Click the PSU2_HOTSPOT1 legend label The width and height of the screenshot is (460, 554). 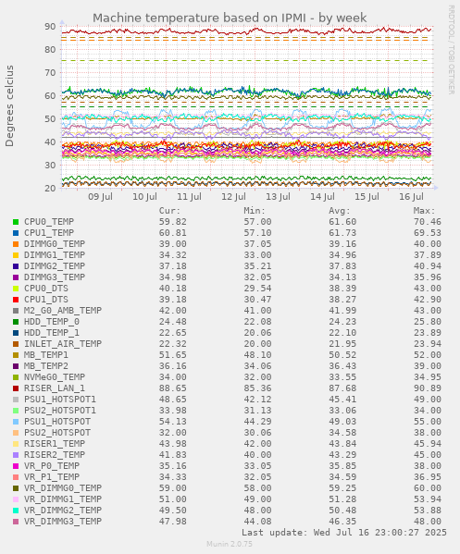(x=60, y=411)
